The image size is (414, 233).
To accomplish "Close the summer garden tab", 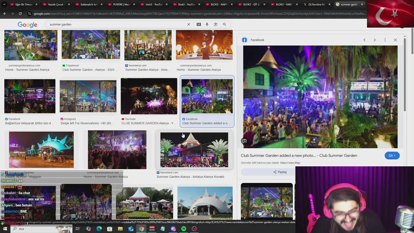I will [x=362, y=5].
